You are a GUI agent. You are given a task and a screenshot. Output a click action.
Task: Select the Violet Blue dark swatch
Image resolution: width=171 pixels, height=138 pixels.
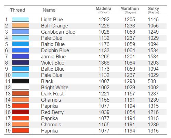click(21, 62)
